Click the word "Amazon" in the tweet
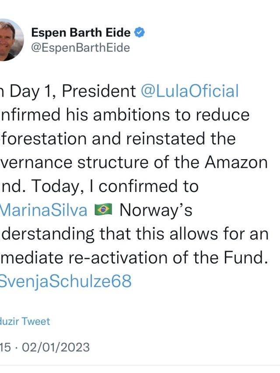The image size is (280, 373). (236, 163)
